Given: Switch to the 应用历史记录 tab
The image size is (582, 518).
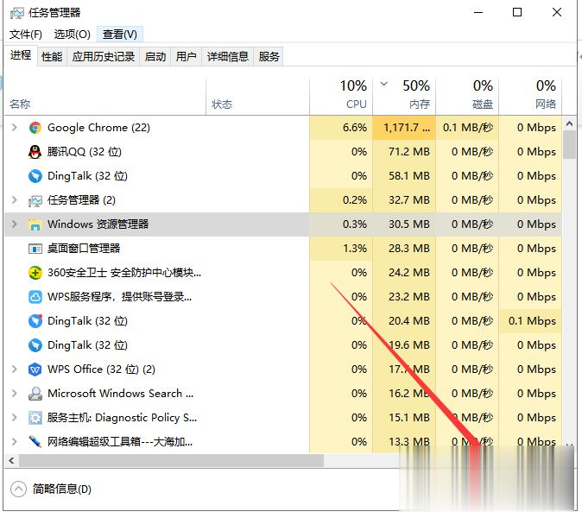Looking at the screenshot, I should 103,57.
